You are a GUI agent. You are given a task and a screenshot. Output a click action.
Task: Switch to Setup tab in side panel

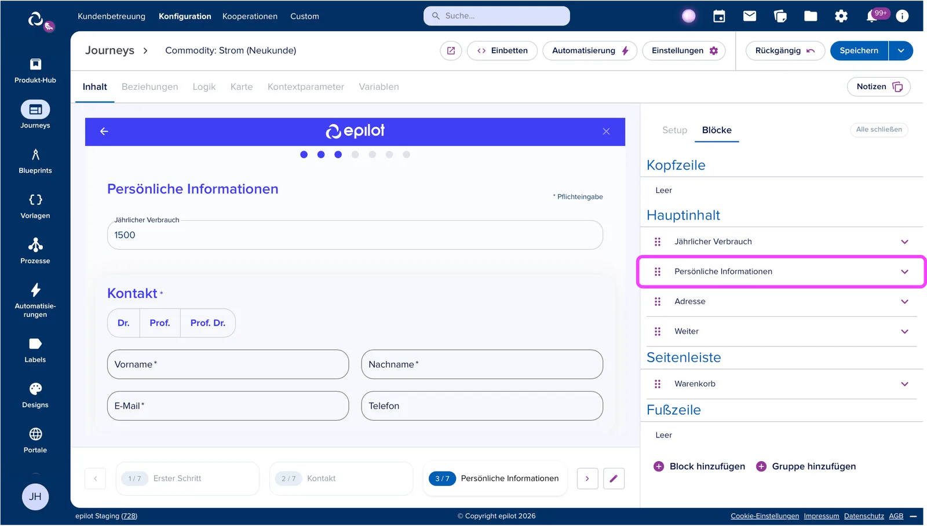point(675,130)
